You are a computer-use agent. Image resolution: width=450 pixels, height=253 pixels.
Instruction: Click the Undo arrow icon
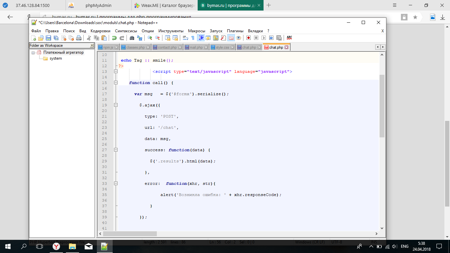[x=114, y=38]
